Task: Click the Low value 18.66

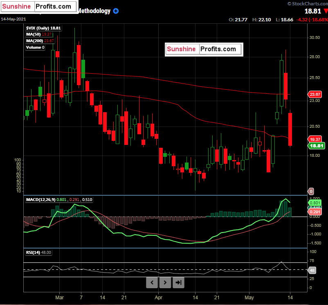Action: pyautogui.click(x=287, y=20)
